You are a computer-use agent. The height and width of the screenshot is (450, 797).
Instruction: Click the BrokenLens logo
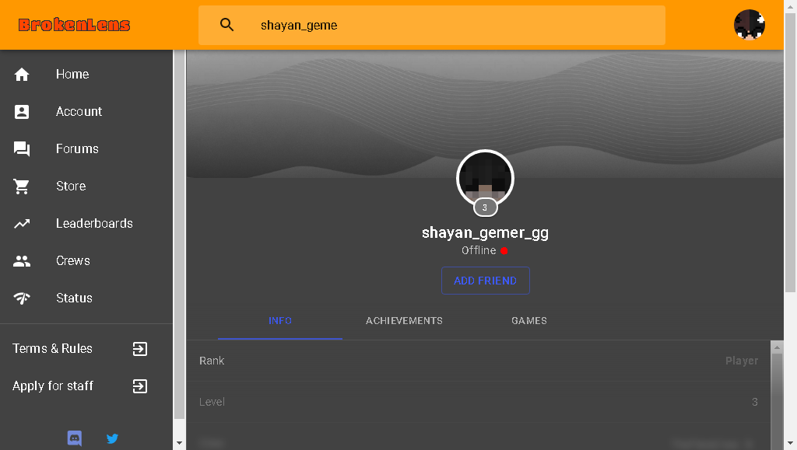(x=74, y=25)
